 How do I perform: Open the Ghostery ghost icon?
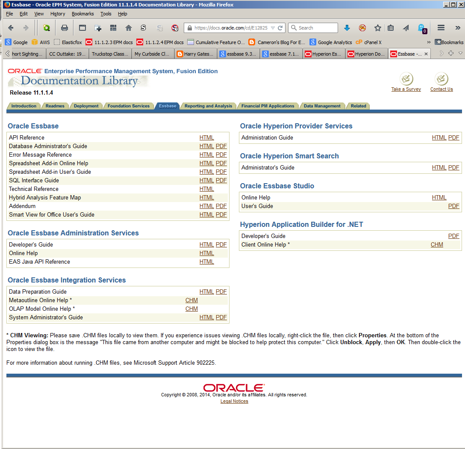422,29
